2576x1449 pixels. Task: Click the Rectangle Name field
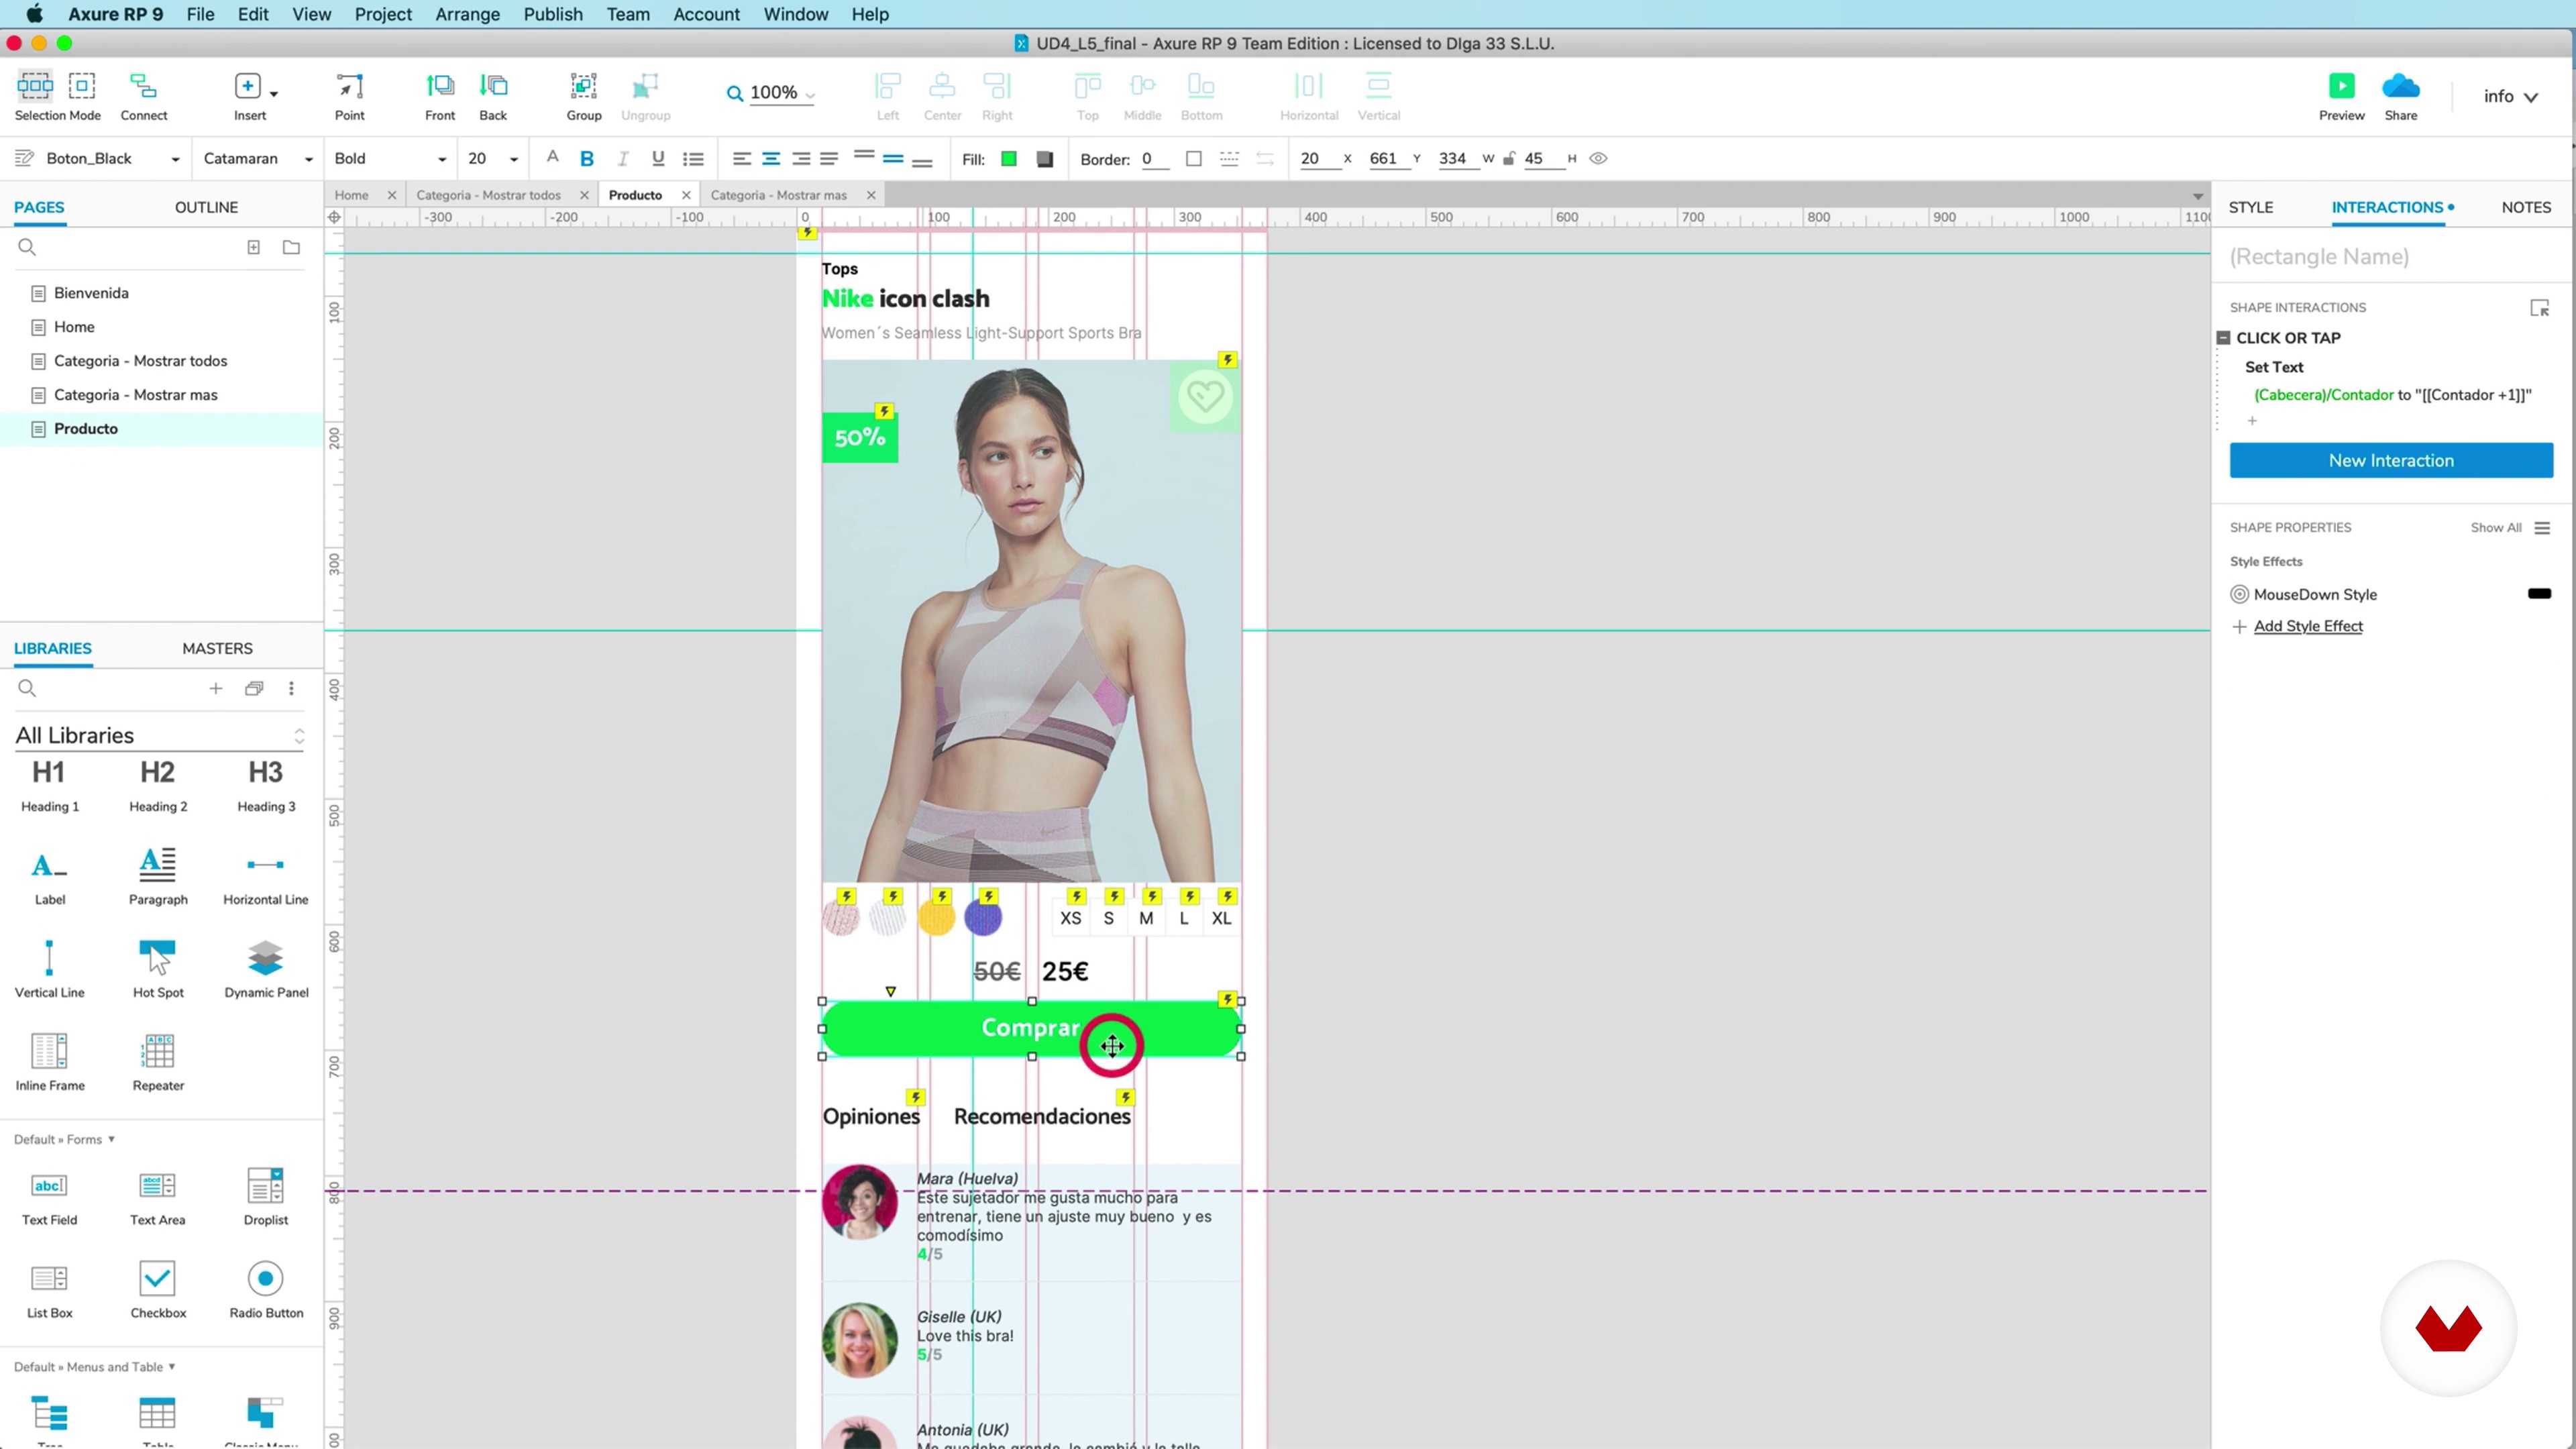click(x=2390, y=257)
